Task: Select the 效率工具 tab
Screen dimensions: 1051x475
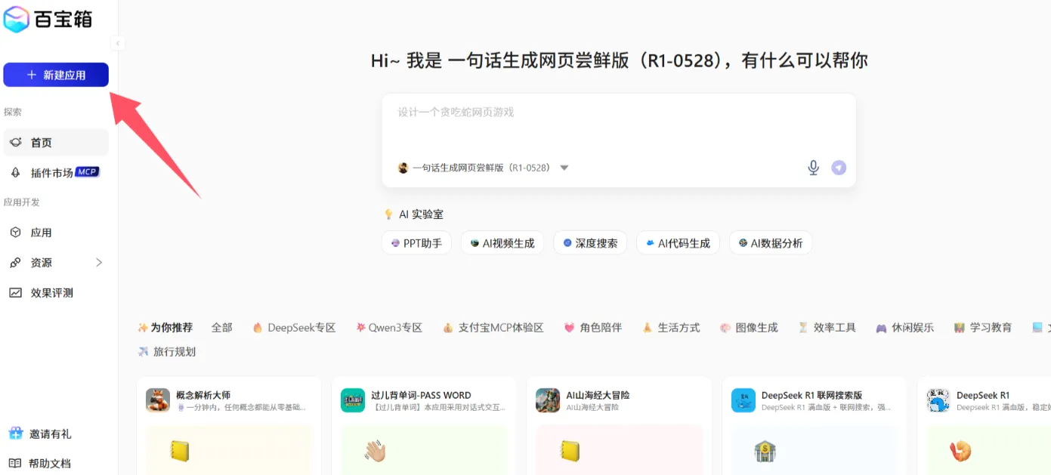Action: tap(827, 328)
